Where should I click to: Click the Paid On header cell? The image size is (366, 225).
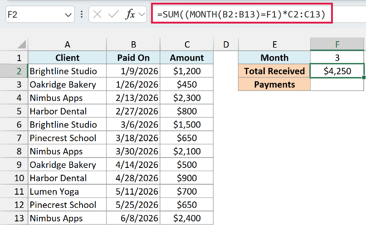point(133,57)
